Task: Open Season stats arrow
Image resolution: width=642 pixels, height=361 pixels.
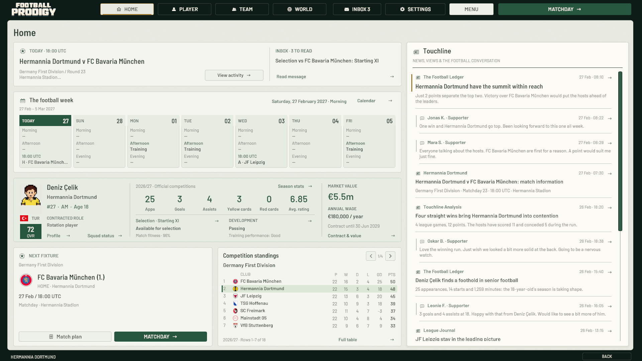Action: point(310,186)
